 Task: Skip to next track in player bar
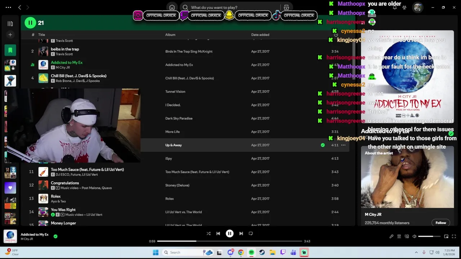(241, 233)
